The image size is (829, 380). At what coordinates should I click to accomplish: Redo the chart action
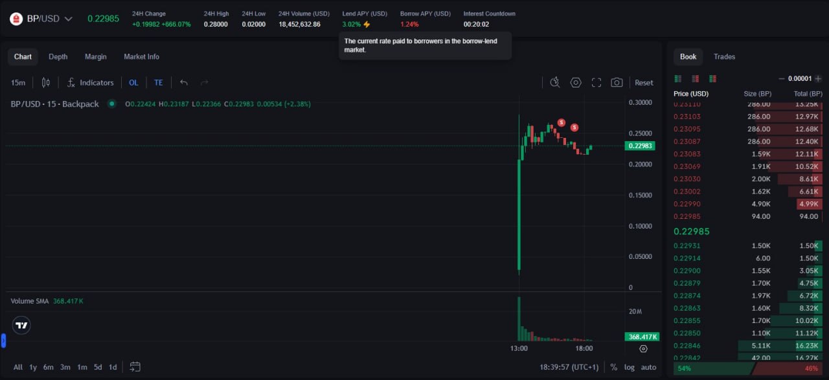pos(205,83)
